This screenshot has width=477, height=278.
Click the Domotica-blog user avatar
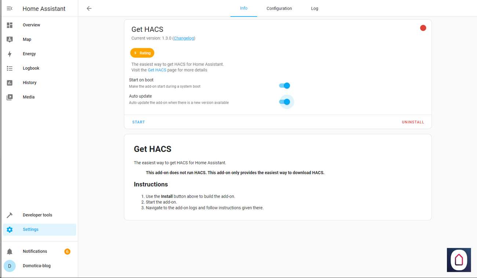click(10, 266)
